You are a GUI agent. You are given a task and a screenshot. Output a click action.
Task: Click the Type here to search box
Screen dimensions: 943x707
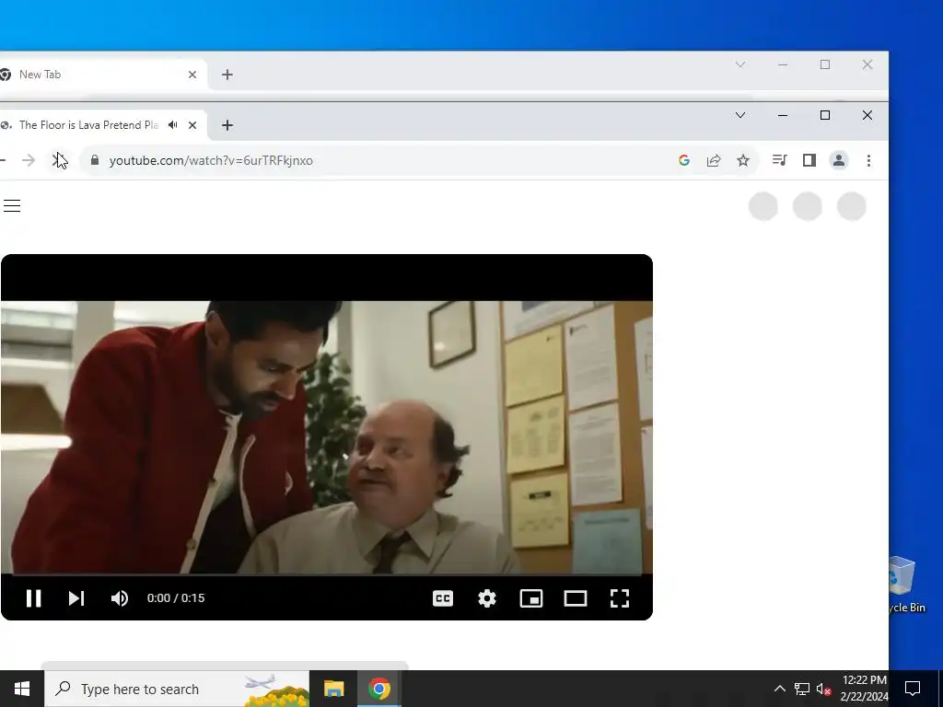[177, 689]
